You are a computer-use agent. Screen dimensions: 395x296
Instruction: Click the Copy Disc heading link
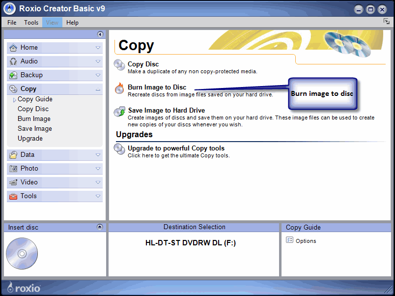click(143, 64)
